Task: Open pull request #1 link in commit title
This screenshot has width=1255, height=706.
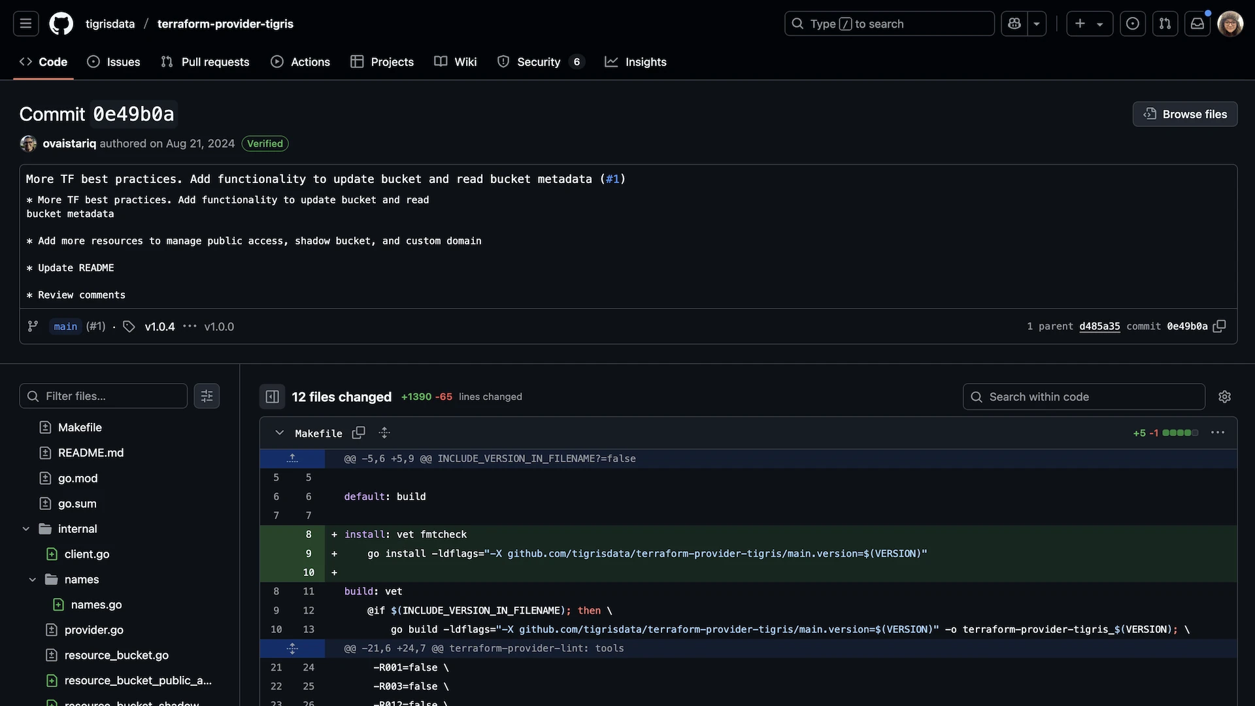Action: (x=612, y=178)
